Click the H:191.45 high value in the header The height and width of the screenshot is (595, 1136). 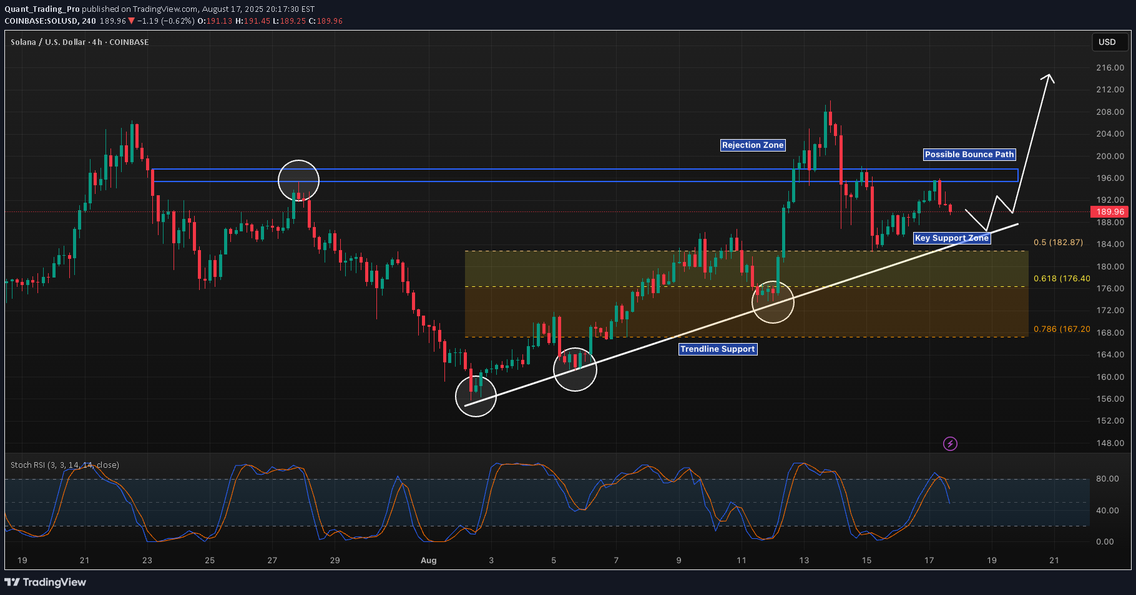(253, 21)
